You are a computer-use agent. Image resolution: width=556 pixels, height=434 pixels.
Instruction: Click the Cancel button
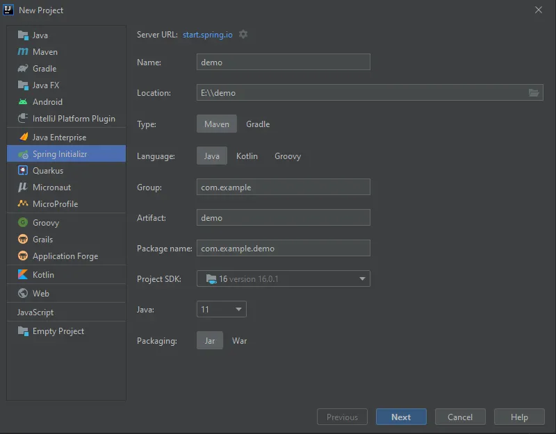tap(460, 417)
